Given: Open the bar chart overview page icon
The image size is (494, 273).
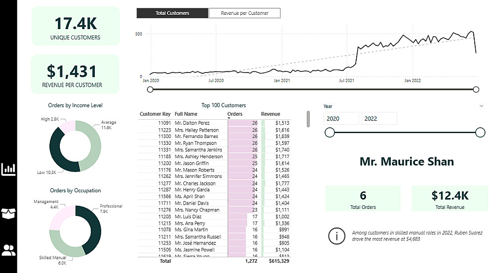Looking at the screenshot, I should [x=9, y=170].
